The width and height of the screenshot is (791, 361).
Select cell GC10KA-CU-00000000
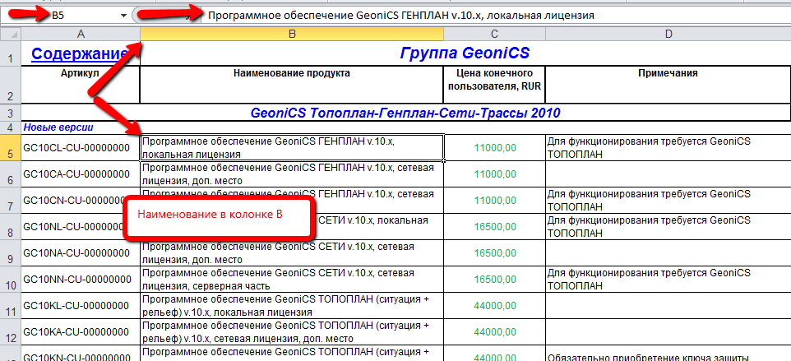tap(81, 331)
